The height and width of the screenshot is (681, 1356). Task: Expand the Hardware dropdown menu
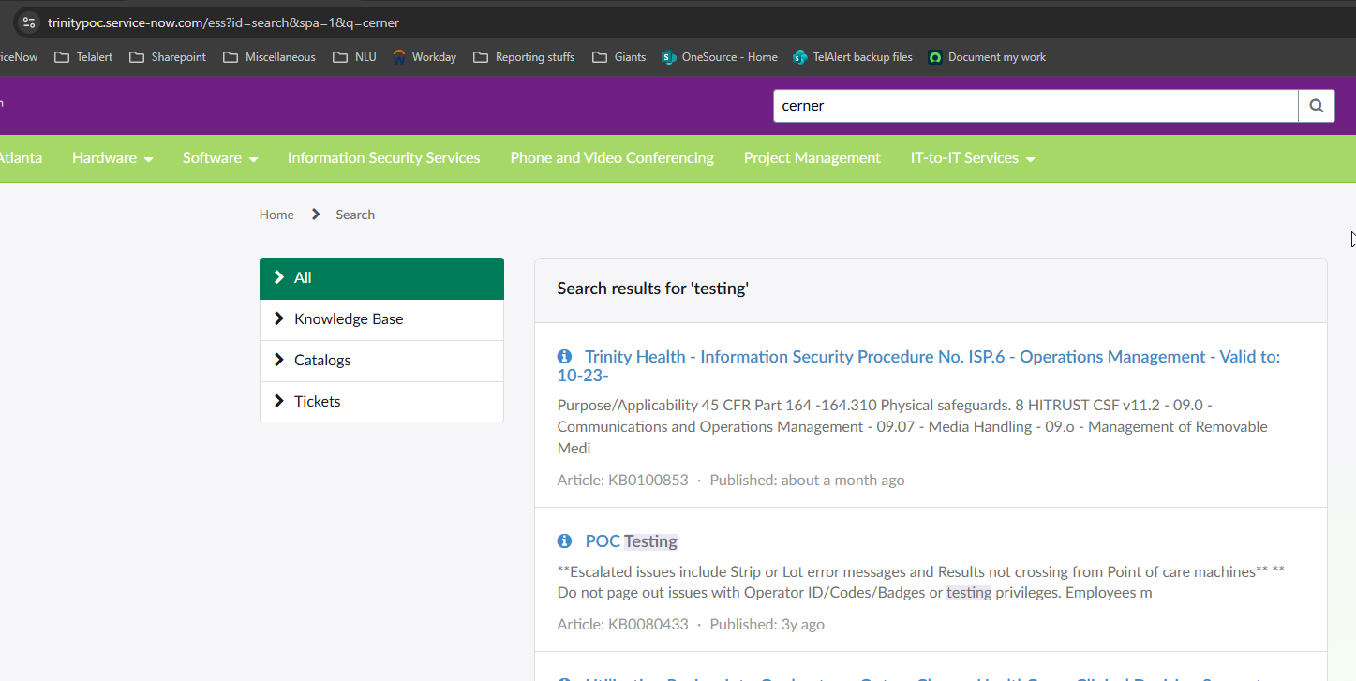pos(112,158)
